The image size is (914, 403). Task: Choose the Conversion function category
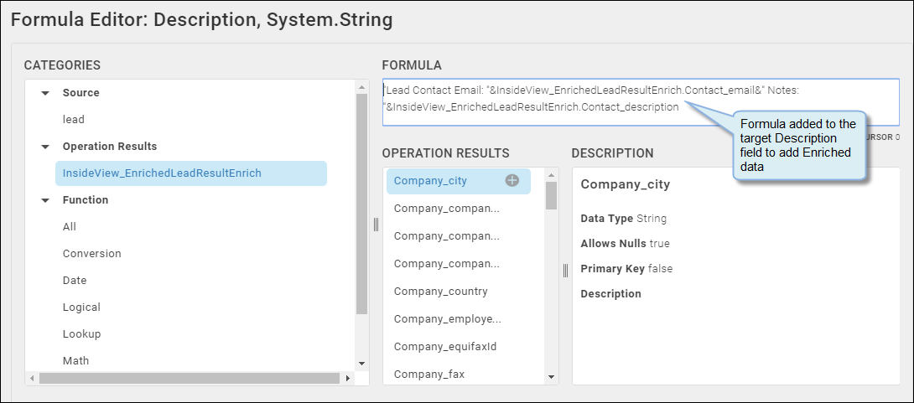92,253
